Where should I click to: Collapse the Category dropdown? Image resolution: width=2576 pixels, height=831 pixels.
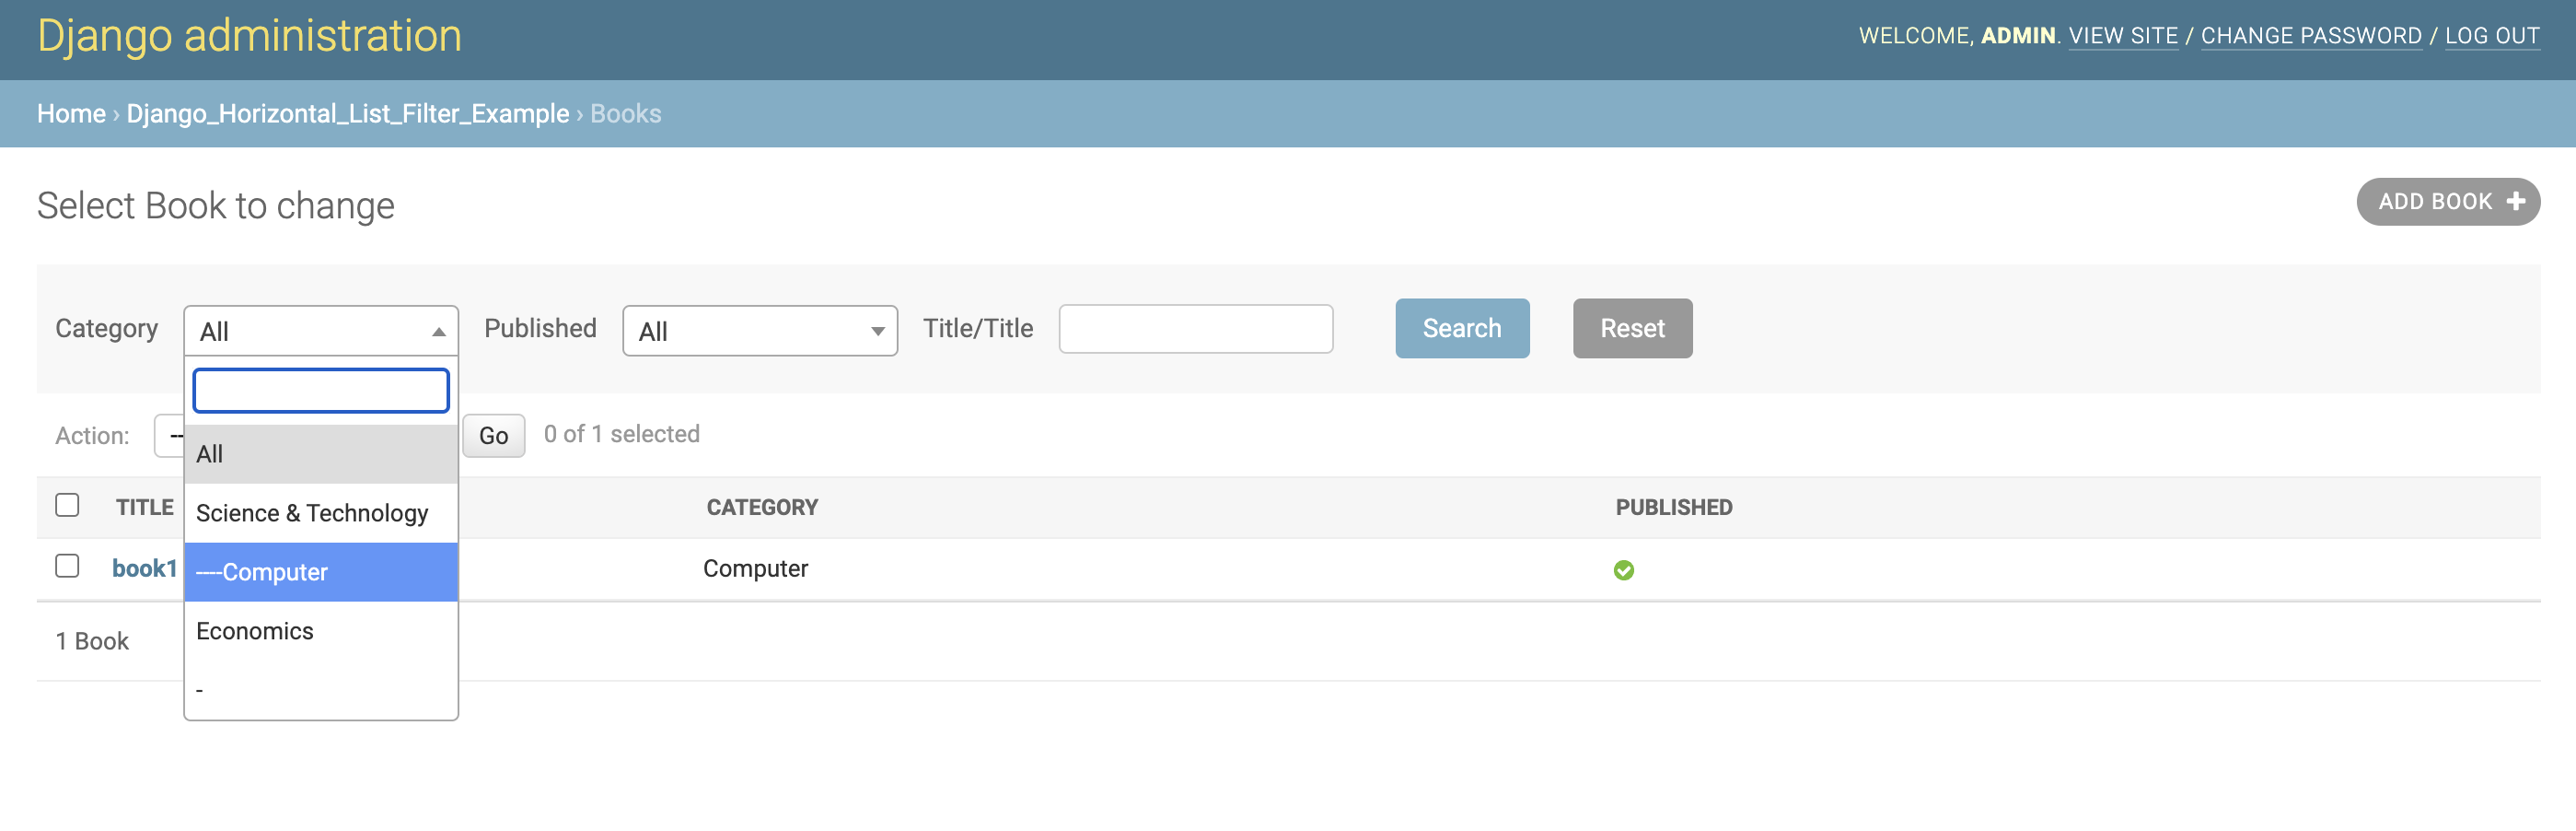[x=320, y=331]
